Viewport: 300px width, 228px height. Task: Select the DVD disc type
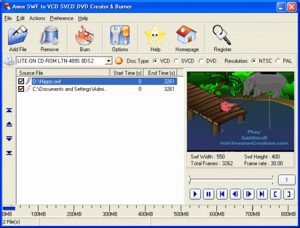tap(201, 61)
